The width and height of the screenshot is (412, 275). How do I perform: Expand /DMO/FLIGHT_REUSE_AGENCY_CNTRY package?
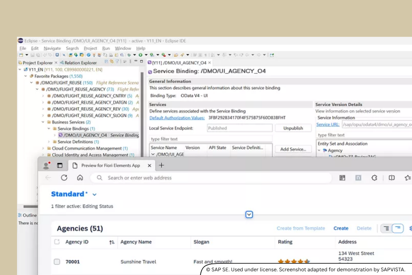43,96
